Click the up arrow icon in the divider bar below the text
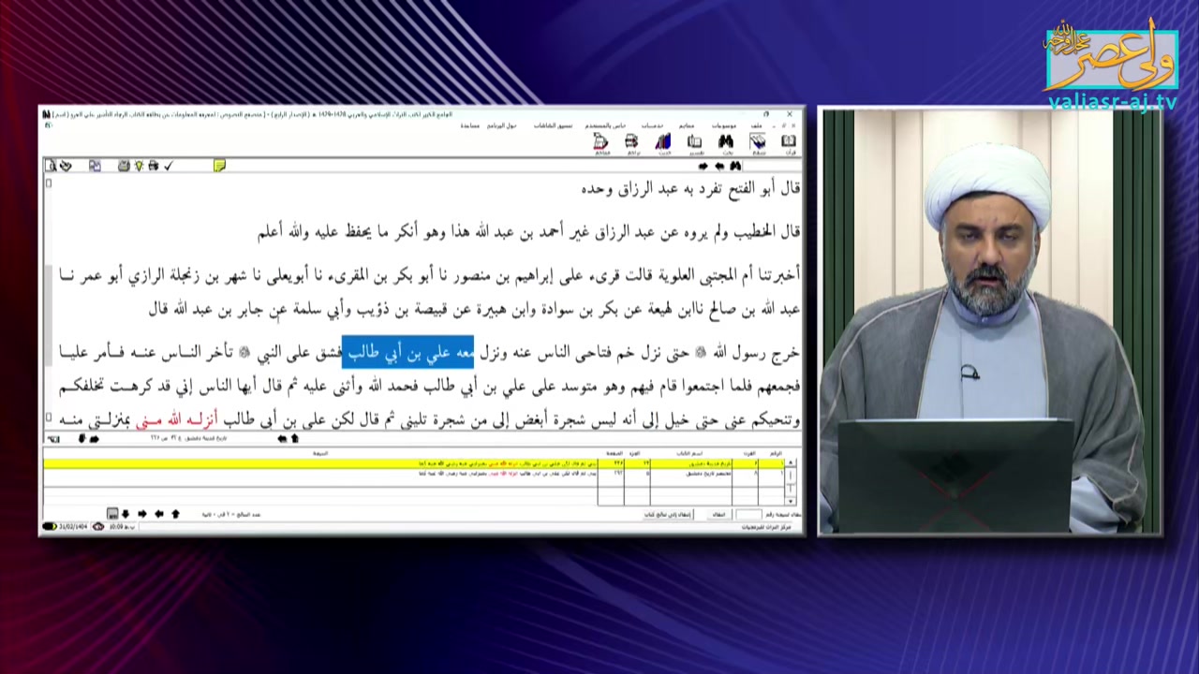The width and height of the screenshot is (1199, 674). (x=294, y=438)
